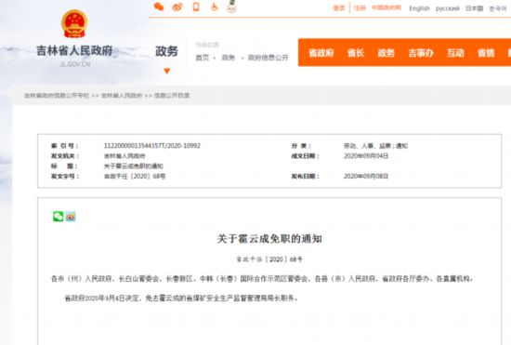511x345 pixels.
Task: Select index number 11220000013544357T/2020-10992
Action: click(x=152, y=146)
